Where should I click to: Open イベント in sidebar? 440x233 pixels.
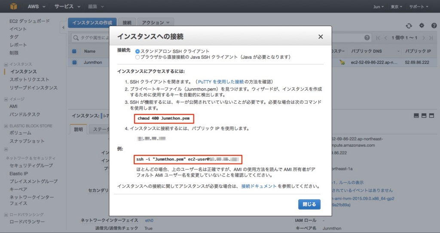[18, 29]
